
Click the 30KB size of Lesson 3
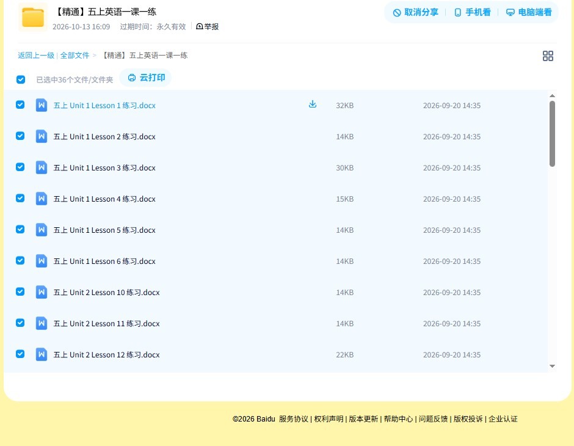(x=345, y=167)
